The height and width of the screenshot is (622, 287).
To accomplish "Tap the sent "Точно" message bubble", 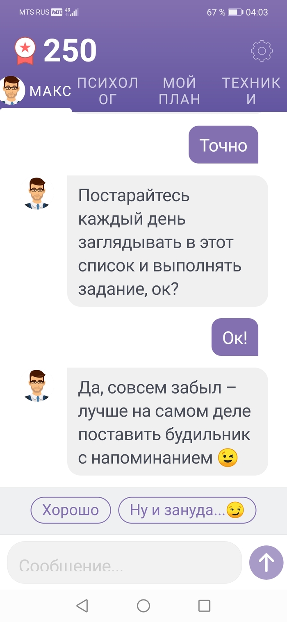I will pos(223,145).
